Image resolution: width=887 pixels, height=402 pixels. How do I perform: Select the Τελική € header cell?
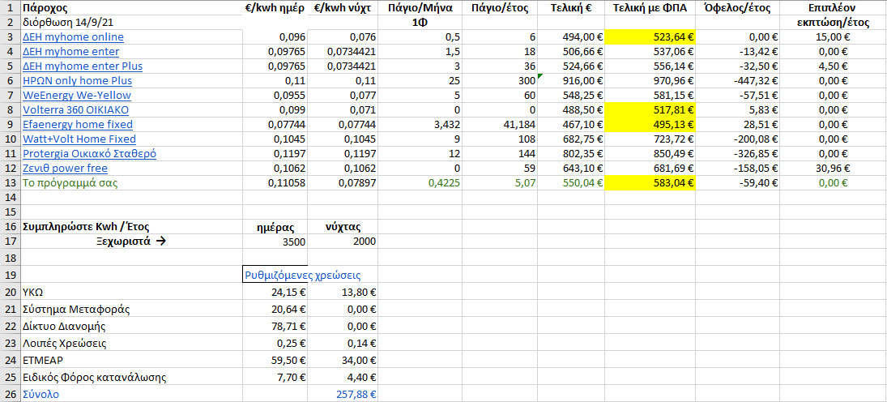pyautogui.click(x=571, y=8)
